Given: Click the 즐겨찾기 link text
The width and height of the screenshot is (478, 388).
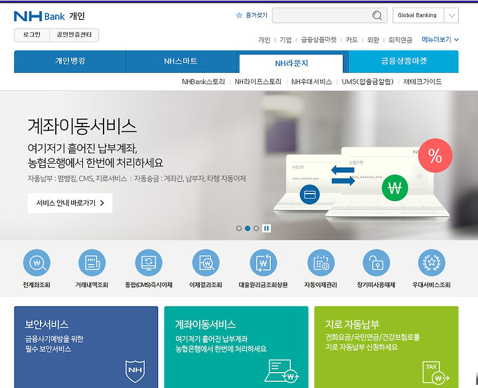Looking at the screenshot, I should point(256,15).
